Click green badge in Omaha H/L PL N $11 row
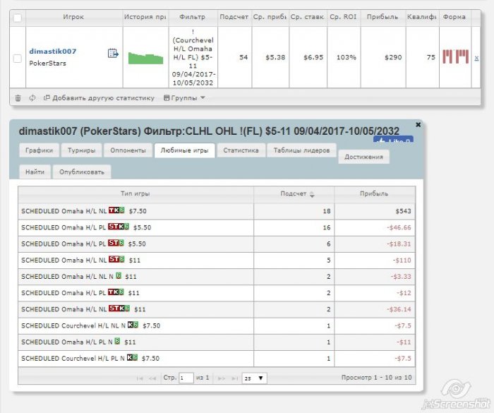Screen dimensions: 494x413 tap(118, 342)
